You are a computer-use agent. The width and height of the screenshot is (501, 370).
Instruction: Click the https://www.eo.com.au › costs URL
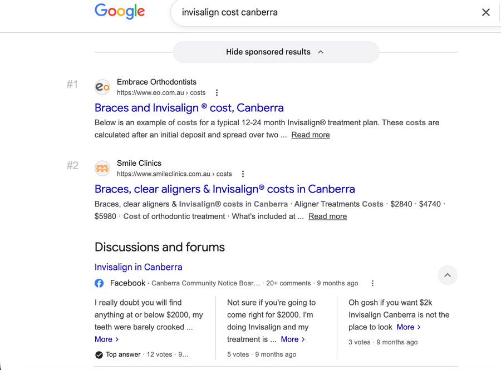coord(161,92)
